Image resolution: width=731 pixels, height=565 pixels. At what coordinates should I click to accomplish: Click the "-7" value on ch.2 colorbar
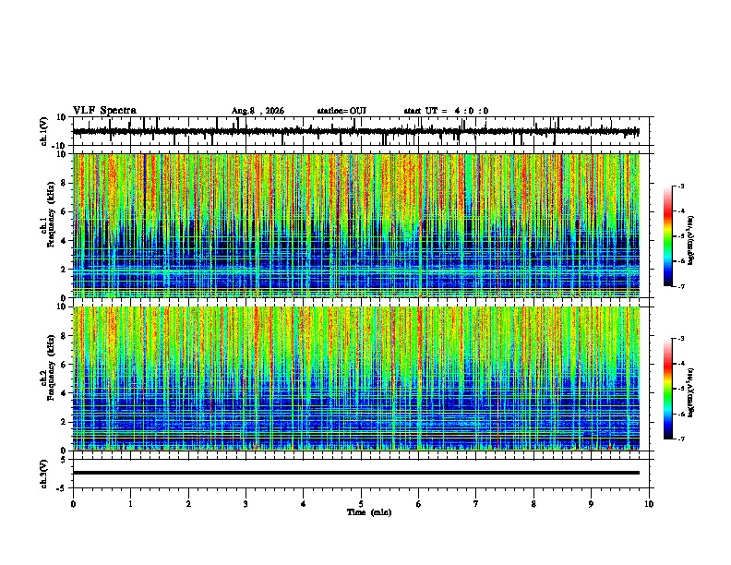pyautogui.click(x=681, y=439)
